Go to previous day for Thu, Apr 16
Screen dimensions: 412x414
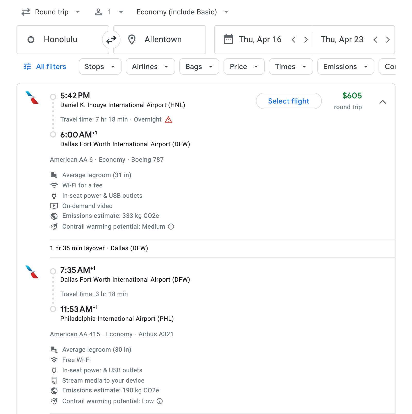tap(294, 40)
